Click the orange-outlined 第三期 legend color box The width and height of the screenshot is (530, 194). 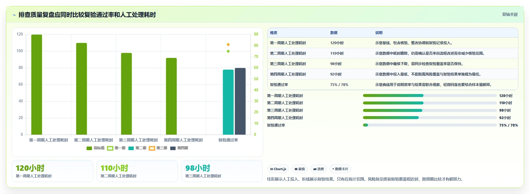pos(152,148)
